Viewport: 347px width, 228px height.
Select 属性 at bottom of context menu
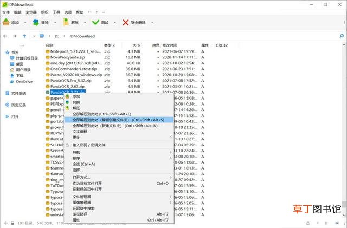[119, 220]
